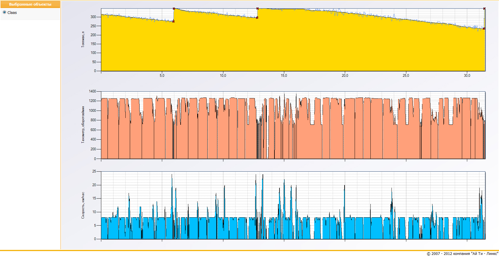Click the "30,0" x-axis label
This screenshot has height=257, width=499.
(467, 76)
